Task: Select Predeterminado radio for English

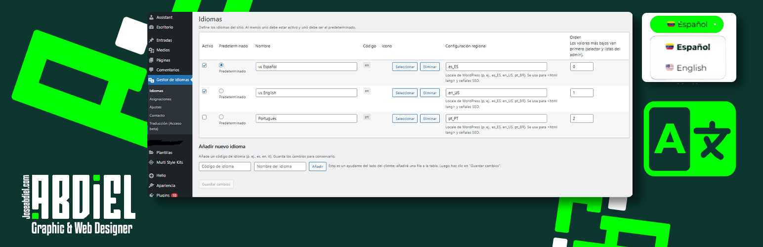Action: pyautogui.click(x=221, y=91)
